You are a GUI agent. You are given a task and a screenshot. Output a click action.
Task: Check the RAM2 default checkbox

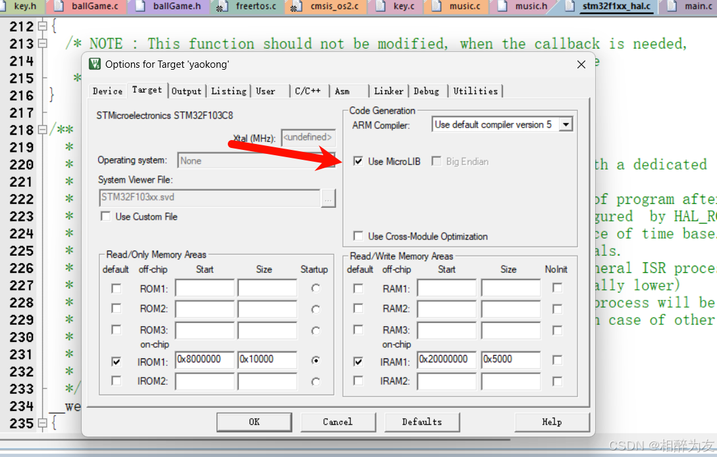(358, 308)
